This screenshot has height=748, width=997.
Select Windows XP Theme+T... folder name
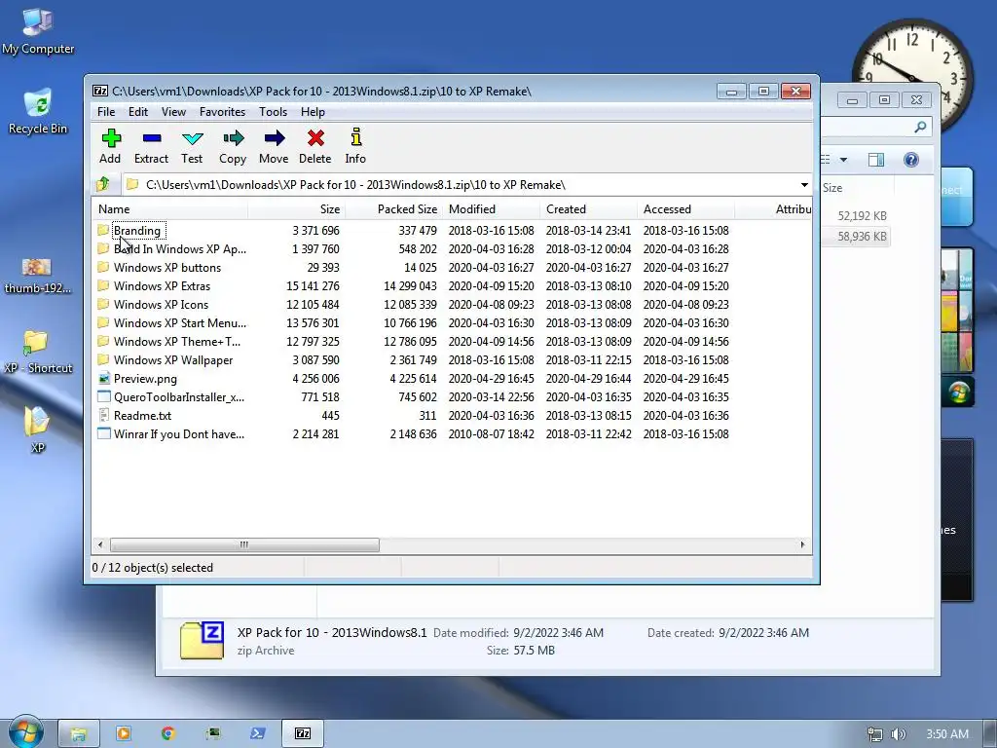pyautogui.click(x=177, y=342)
